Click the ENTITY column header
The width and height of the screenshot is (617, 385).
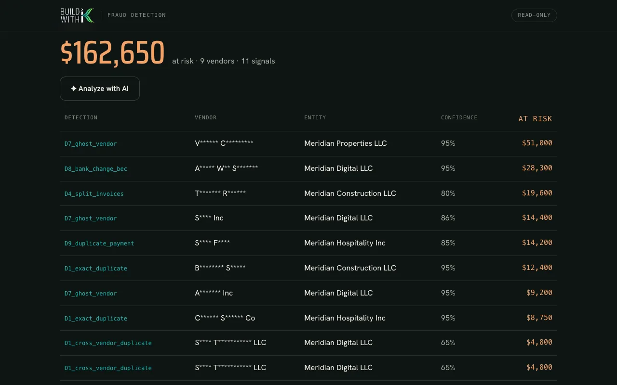tap(315, 117)
